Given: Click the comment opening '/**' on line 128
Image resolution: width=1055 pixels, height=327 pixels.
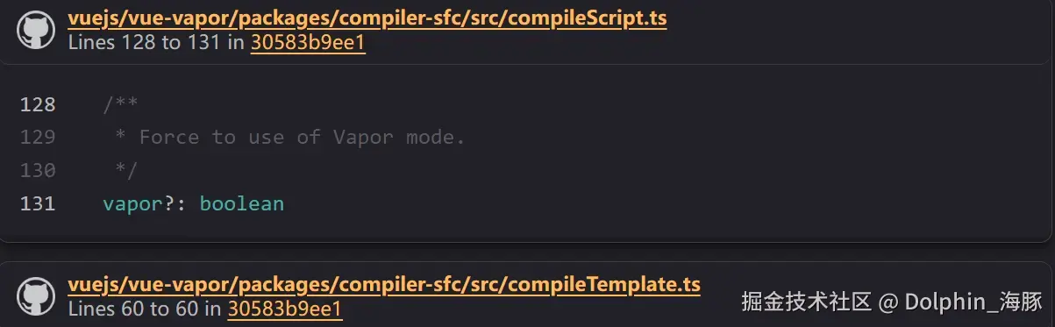Looking at the screenshot, I should click(120, 105).
